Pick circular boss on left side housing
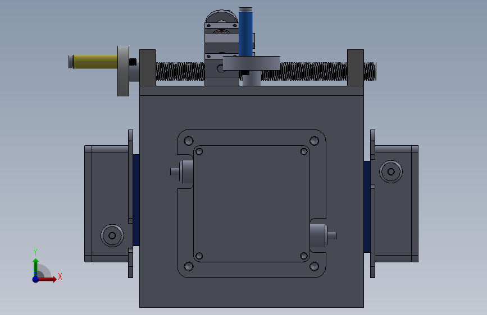This screenshot has height=315, width=487. coord(112,235)
